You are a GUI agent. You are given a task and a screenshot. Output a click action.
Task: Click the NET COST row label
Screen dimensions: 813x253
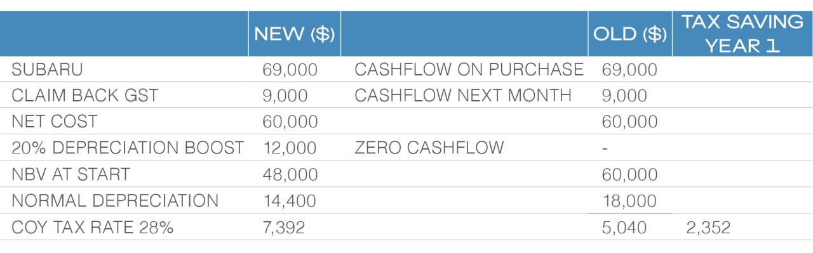54,122
